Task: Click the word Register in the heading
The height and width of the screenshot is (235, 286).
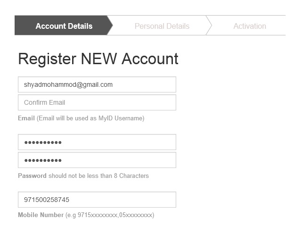Action: click(47, 59)
